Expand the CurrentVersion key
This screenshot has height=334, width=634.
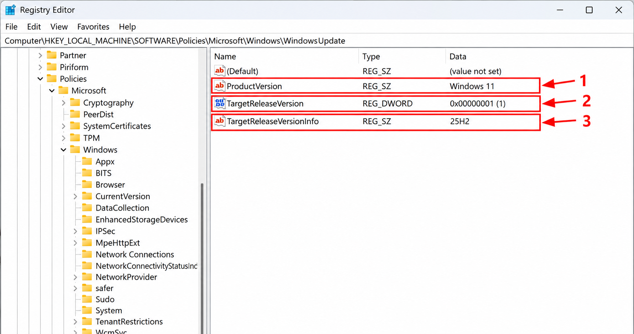point(75,196)
